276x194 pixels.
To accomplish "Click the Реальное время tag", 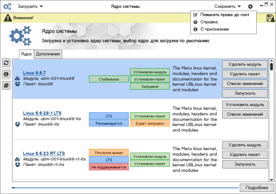I will 109,153.
